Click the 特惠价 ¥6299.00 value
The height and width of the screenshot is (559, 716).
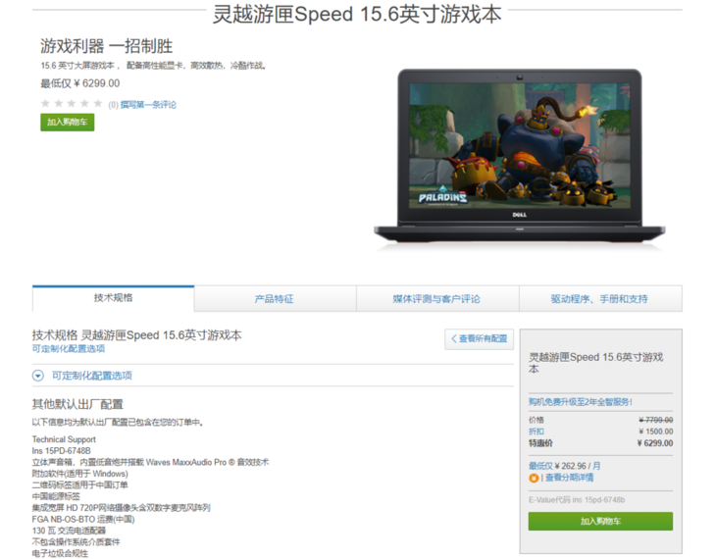click(655, 443)
